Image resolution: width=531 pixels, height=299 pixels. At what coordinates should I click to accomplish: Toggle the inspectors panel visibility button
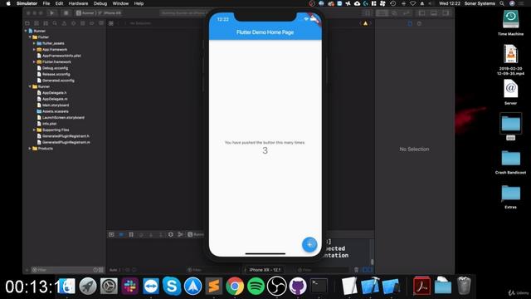[446, 13]
